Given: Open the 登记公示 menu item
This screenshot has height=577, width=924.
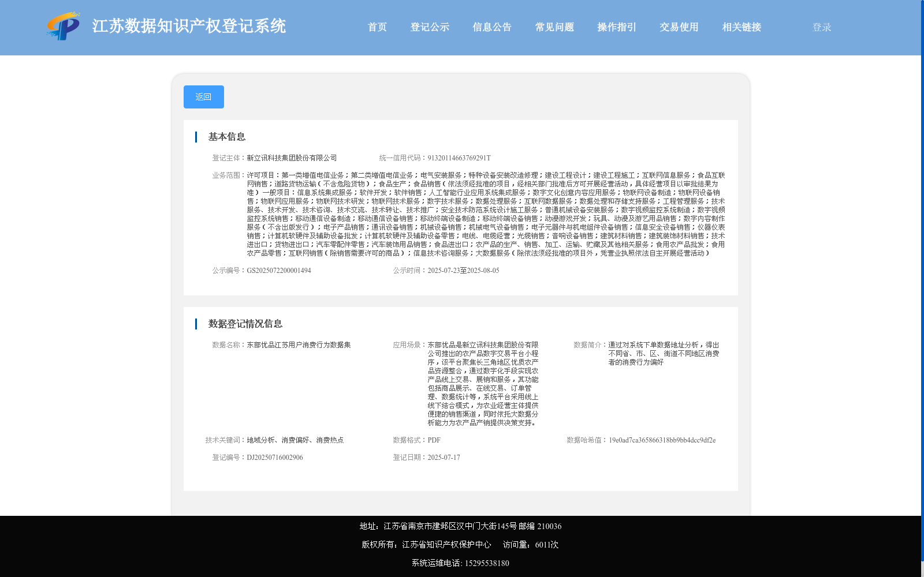Looking at the screenshot, I should tap(430, 27).
